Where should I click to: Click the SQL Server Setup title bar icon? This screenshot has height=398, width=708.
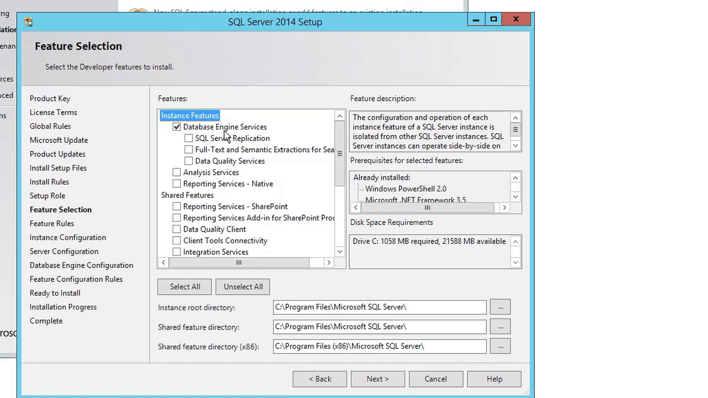tap(29, 22)
